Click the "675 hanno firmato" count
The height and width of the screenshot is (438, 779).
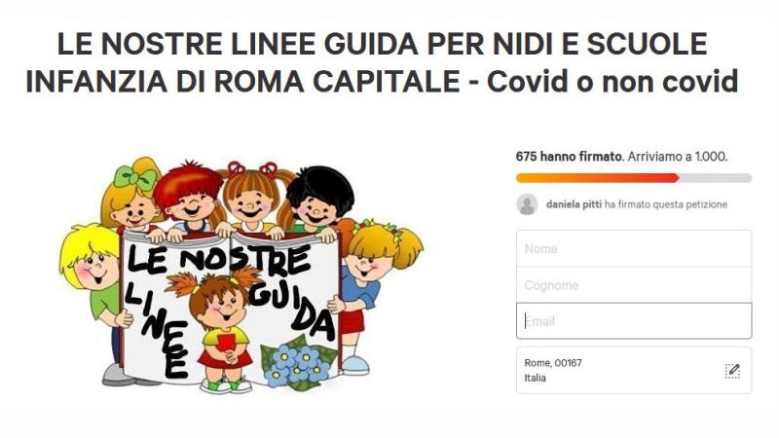[x=569, y=157]
